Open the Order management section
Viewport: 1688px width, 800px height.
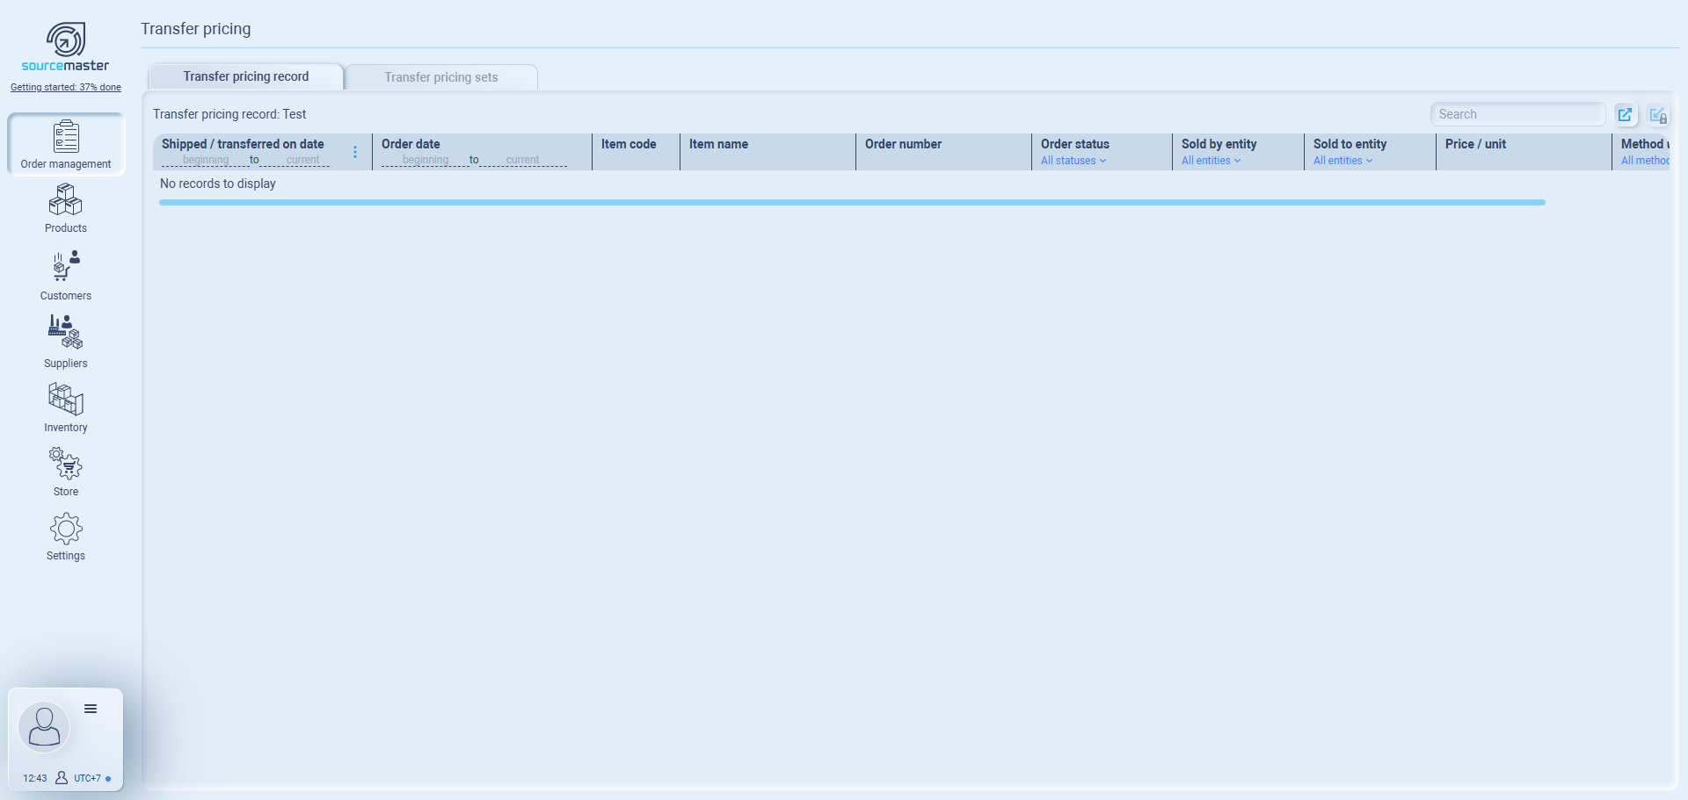point(66,144)
